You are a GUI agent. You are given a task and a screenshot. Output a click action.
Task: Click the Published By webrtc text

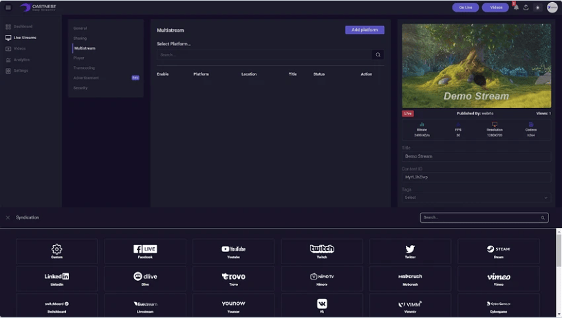[475, 114]
